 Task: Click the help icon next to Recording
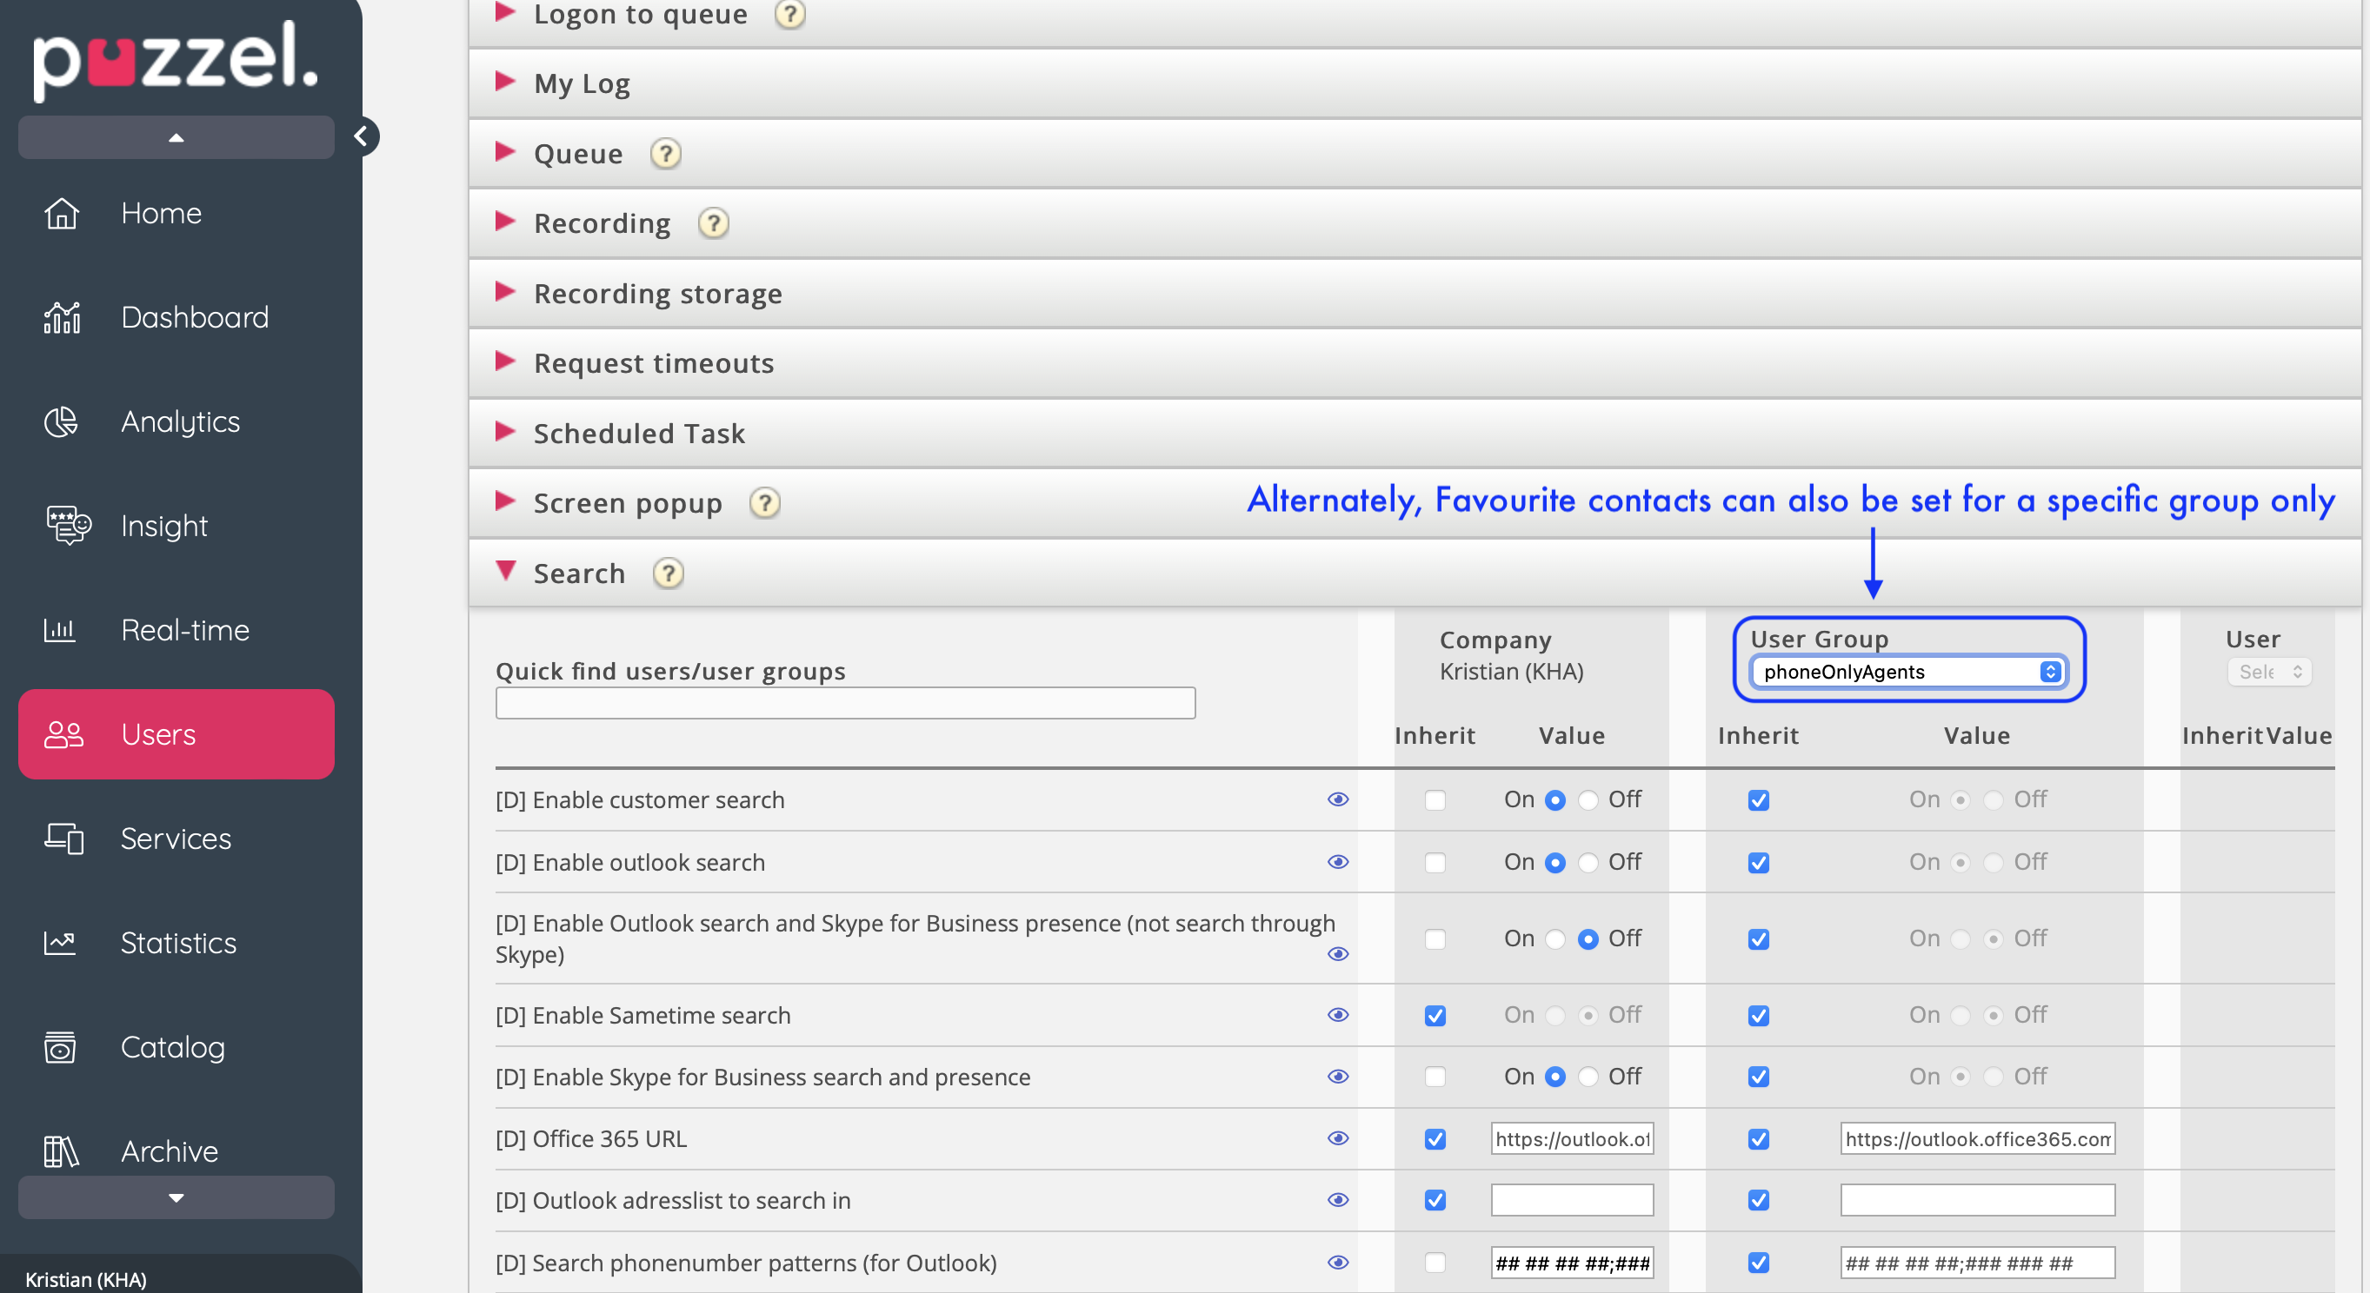click(x=713, y=223)
